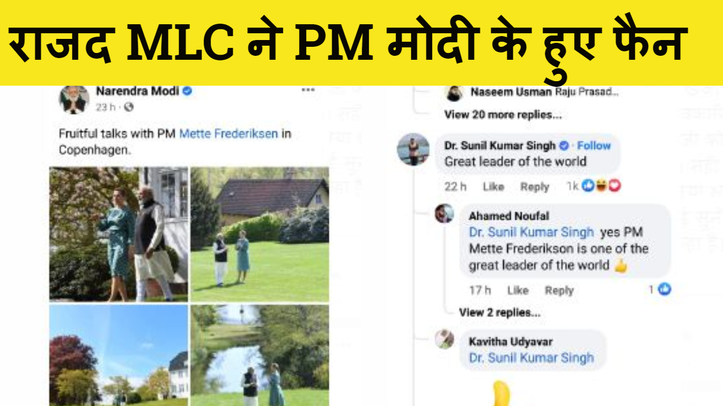Click the verified badge beside Narendra Modi
The height and width of the screenshot is (406, 723).
(x=188, y=91)
